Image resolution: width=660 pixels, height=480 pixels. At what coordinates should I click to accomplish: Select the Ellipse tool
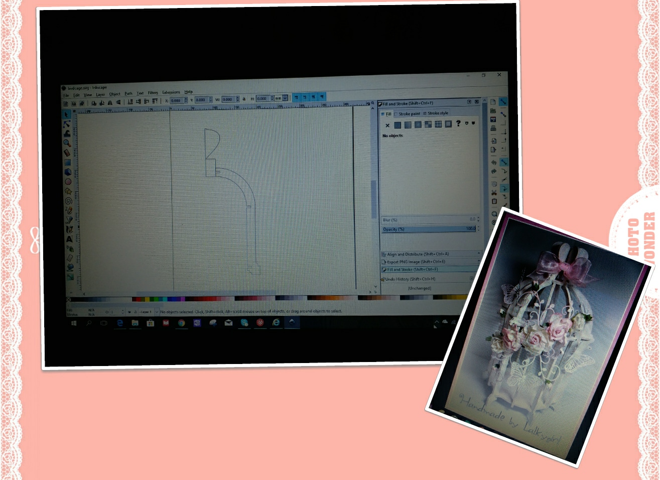(x=68, y=182)
